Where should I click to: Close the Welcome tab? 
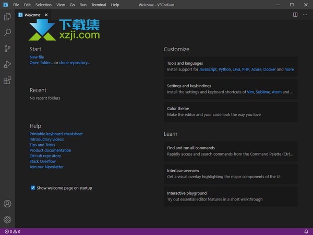46,15
